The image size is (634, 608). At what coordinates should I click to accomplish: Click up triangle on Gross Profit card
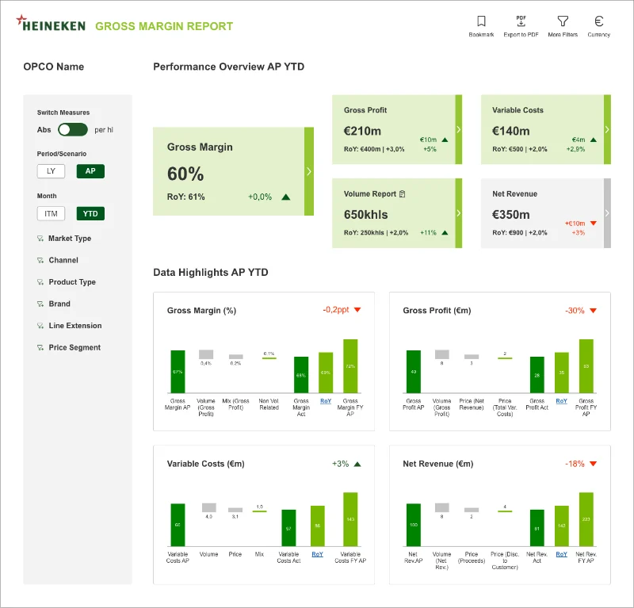tap(445, 140)
